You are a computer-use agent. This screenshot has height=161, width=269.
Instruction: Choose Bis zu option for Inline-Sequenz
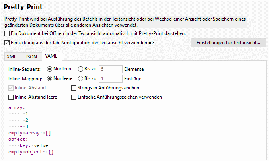[81, 69]
